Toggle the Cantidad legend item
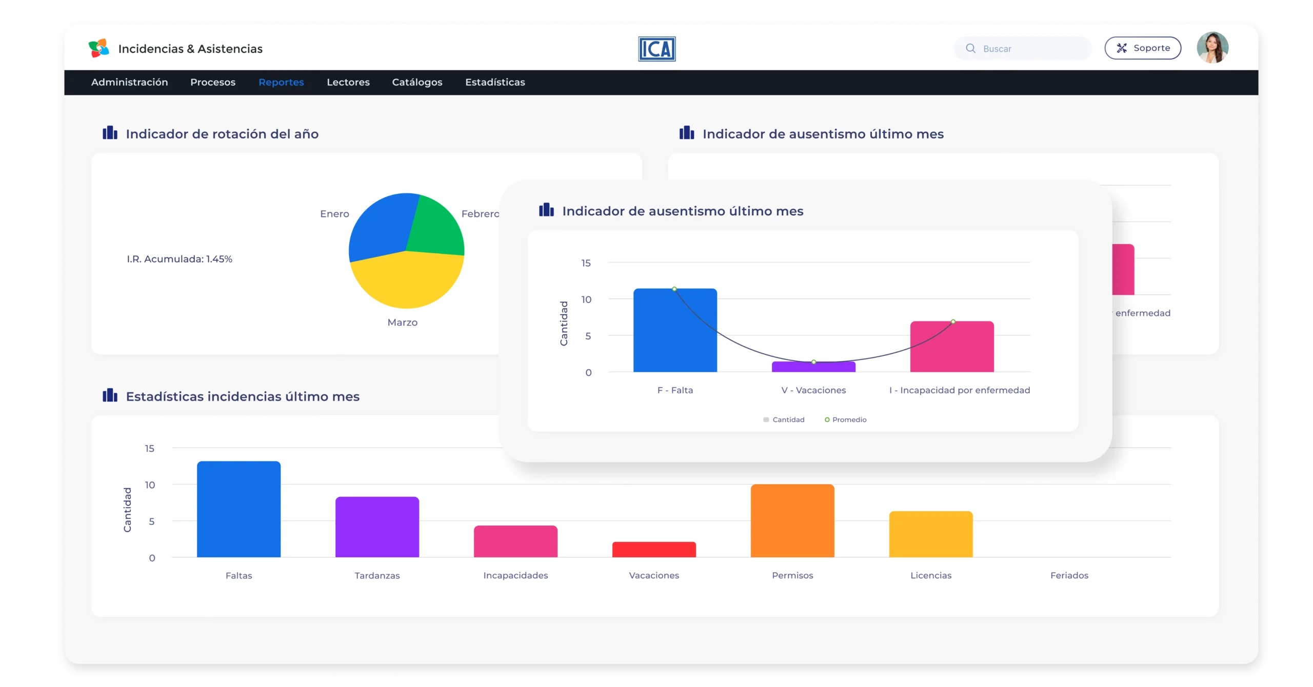 coord(784,419)
